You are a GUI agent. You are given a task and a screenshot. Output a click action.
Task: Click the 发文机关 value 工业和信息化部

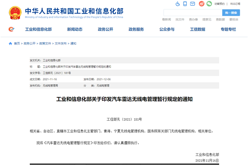pos(52,60)
